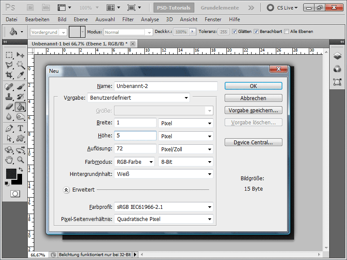The image size is (347, 260).
Task: Select the Brush tool
Action: [x=20, y=87]
